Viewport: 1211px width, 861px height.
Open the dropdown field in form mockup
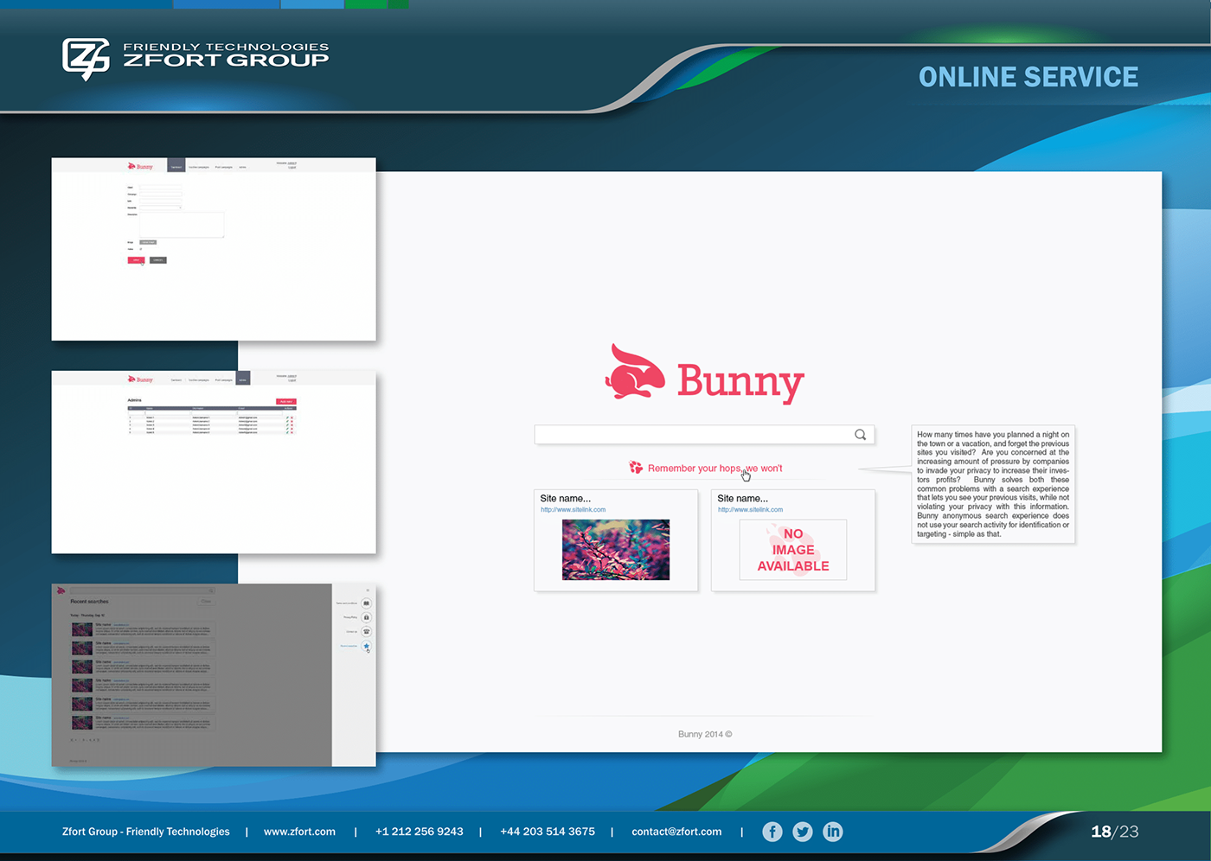click(161, 207)
